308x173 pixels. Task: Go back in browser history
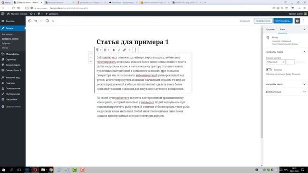tap(3, 8)
